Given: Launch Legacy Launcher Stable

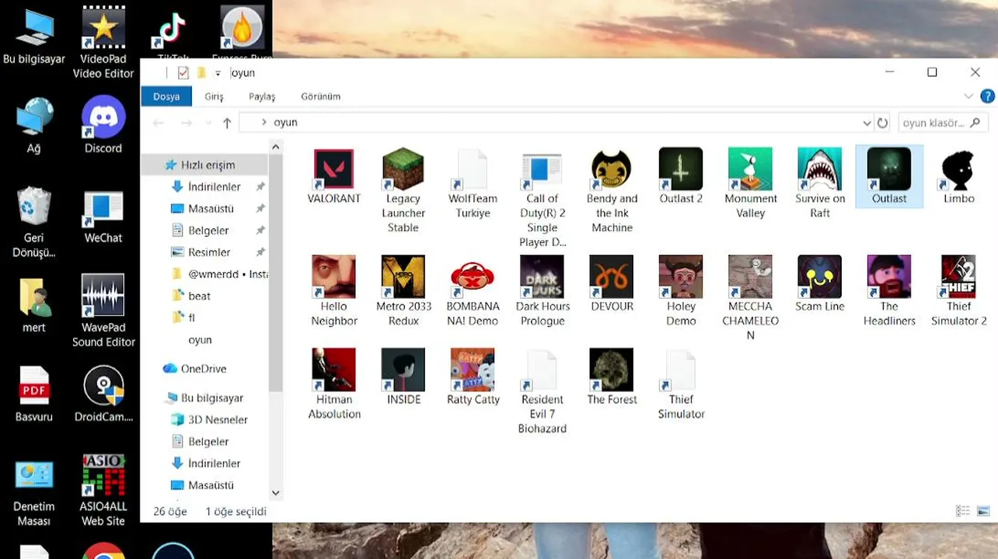Looking at the screenshot, I should [x=403, y=191].
